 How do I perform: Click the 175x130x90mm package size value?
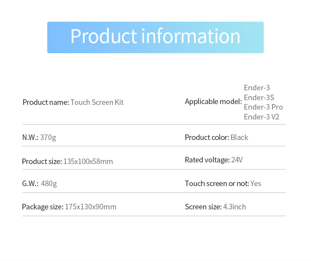(x=91, y=207)
